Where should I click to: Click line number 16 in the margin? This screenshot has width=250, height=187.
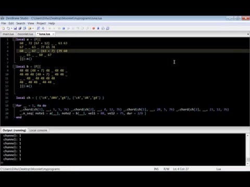(x=7, y=98)
